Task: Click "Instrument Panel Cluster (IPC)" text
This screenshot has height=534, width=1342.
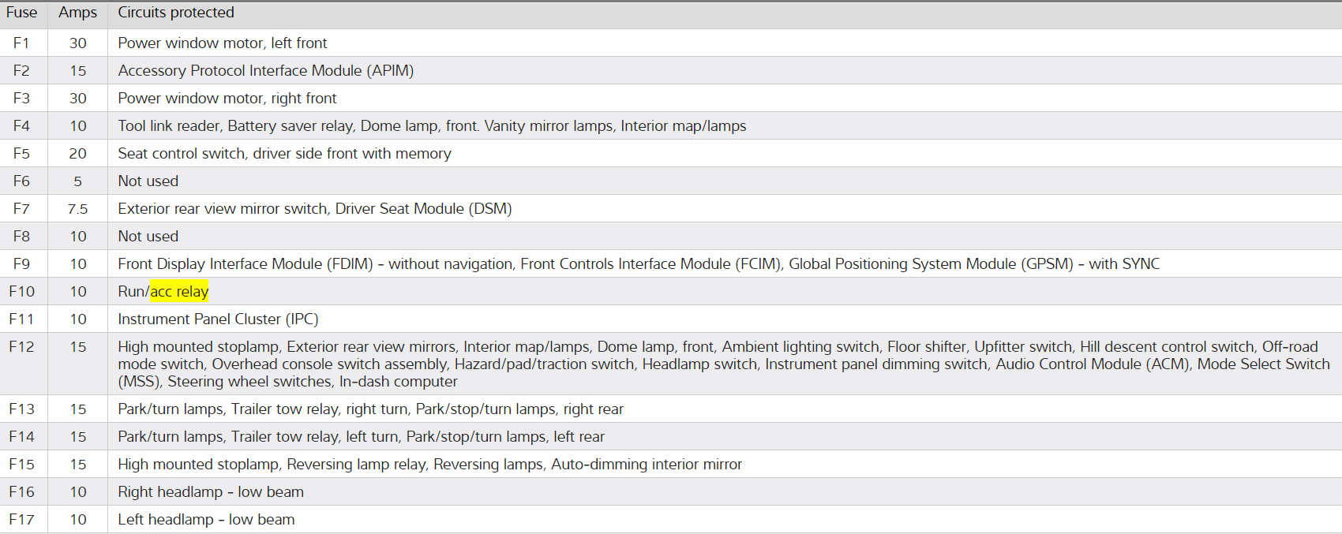Action: click(218, 319)
